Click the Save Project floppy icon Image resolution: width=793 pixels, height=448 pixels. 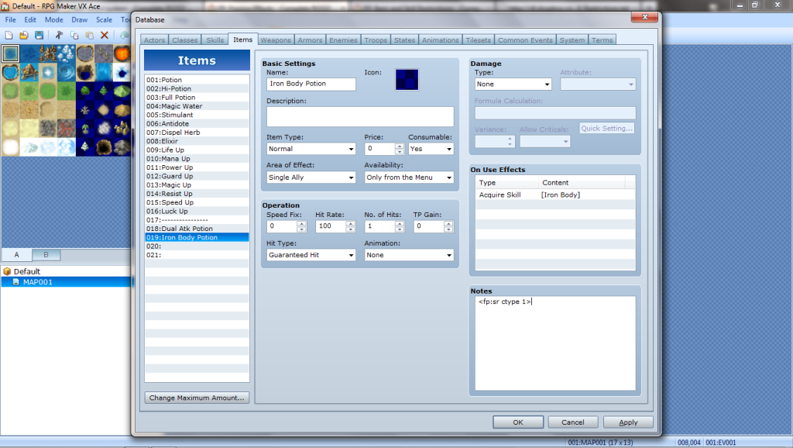(x=39, y=36)
